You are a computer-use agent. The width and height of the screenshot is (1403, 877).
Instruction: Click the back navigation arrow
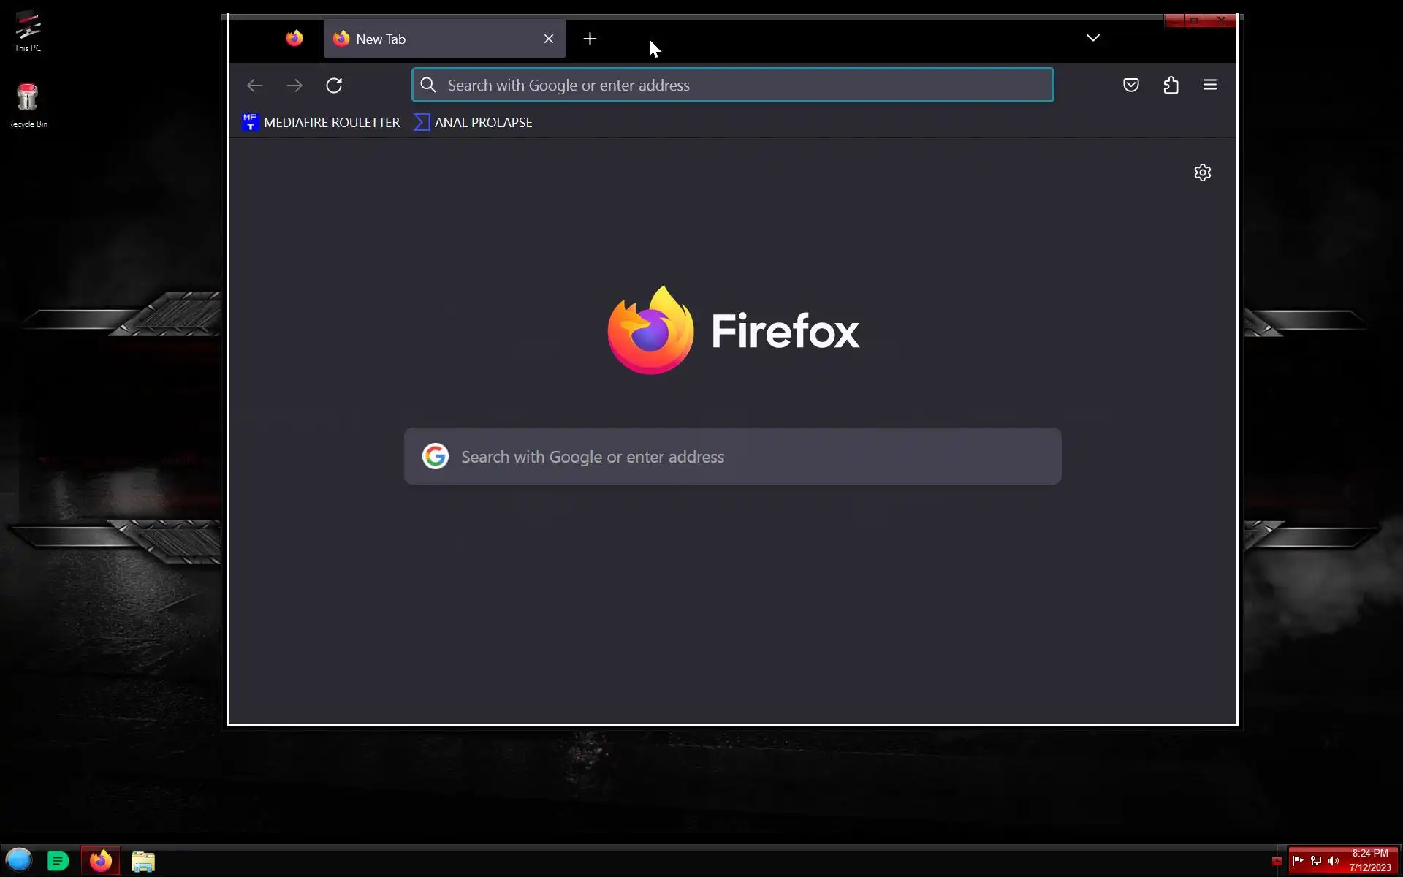point(254,86)
